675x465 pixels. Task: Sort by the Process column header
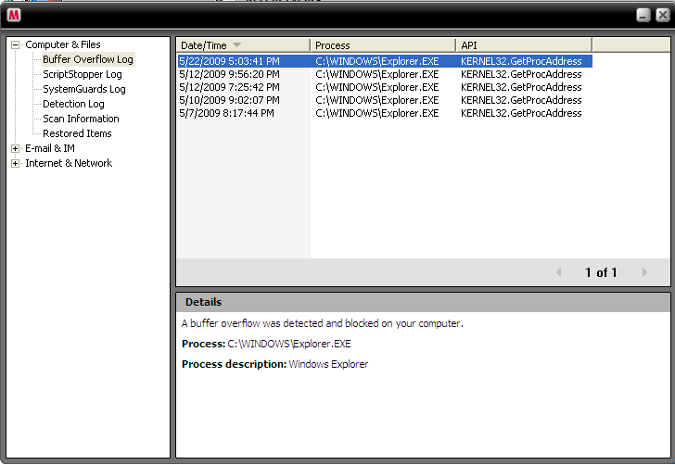[382, 44]
